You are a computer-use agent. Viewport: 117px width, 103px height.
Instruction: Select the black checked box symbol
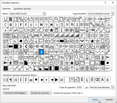[5, 68]
